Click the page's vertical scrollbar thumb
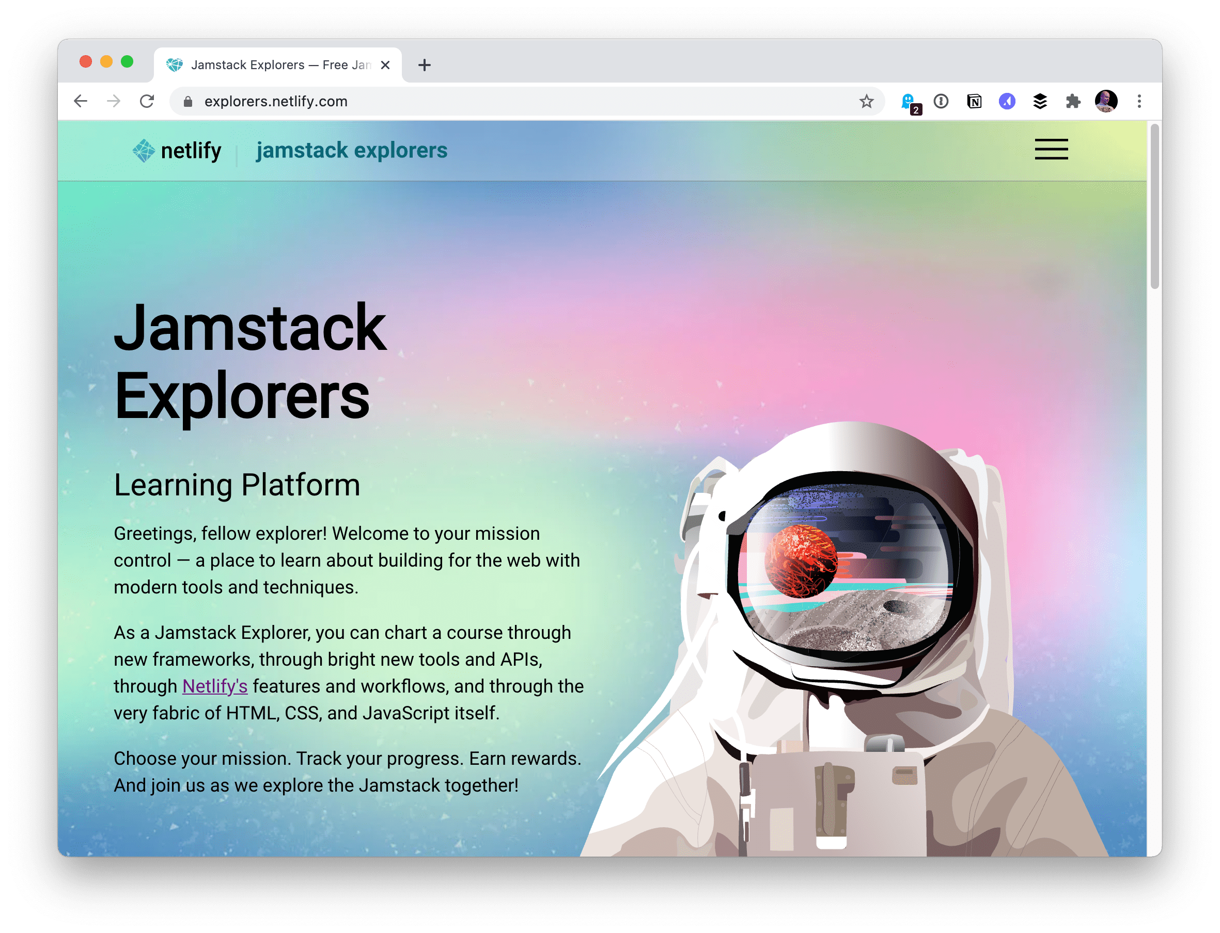Screen dimensions: 1220x933 click(x=1154, y=206)
